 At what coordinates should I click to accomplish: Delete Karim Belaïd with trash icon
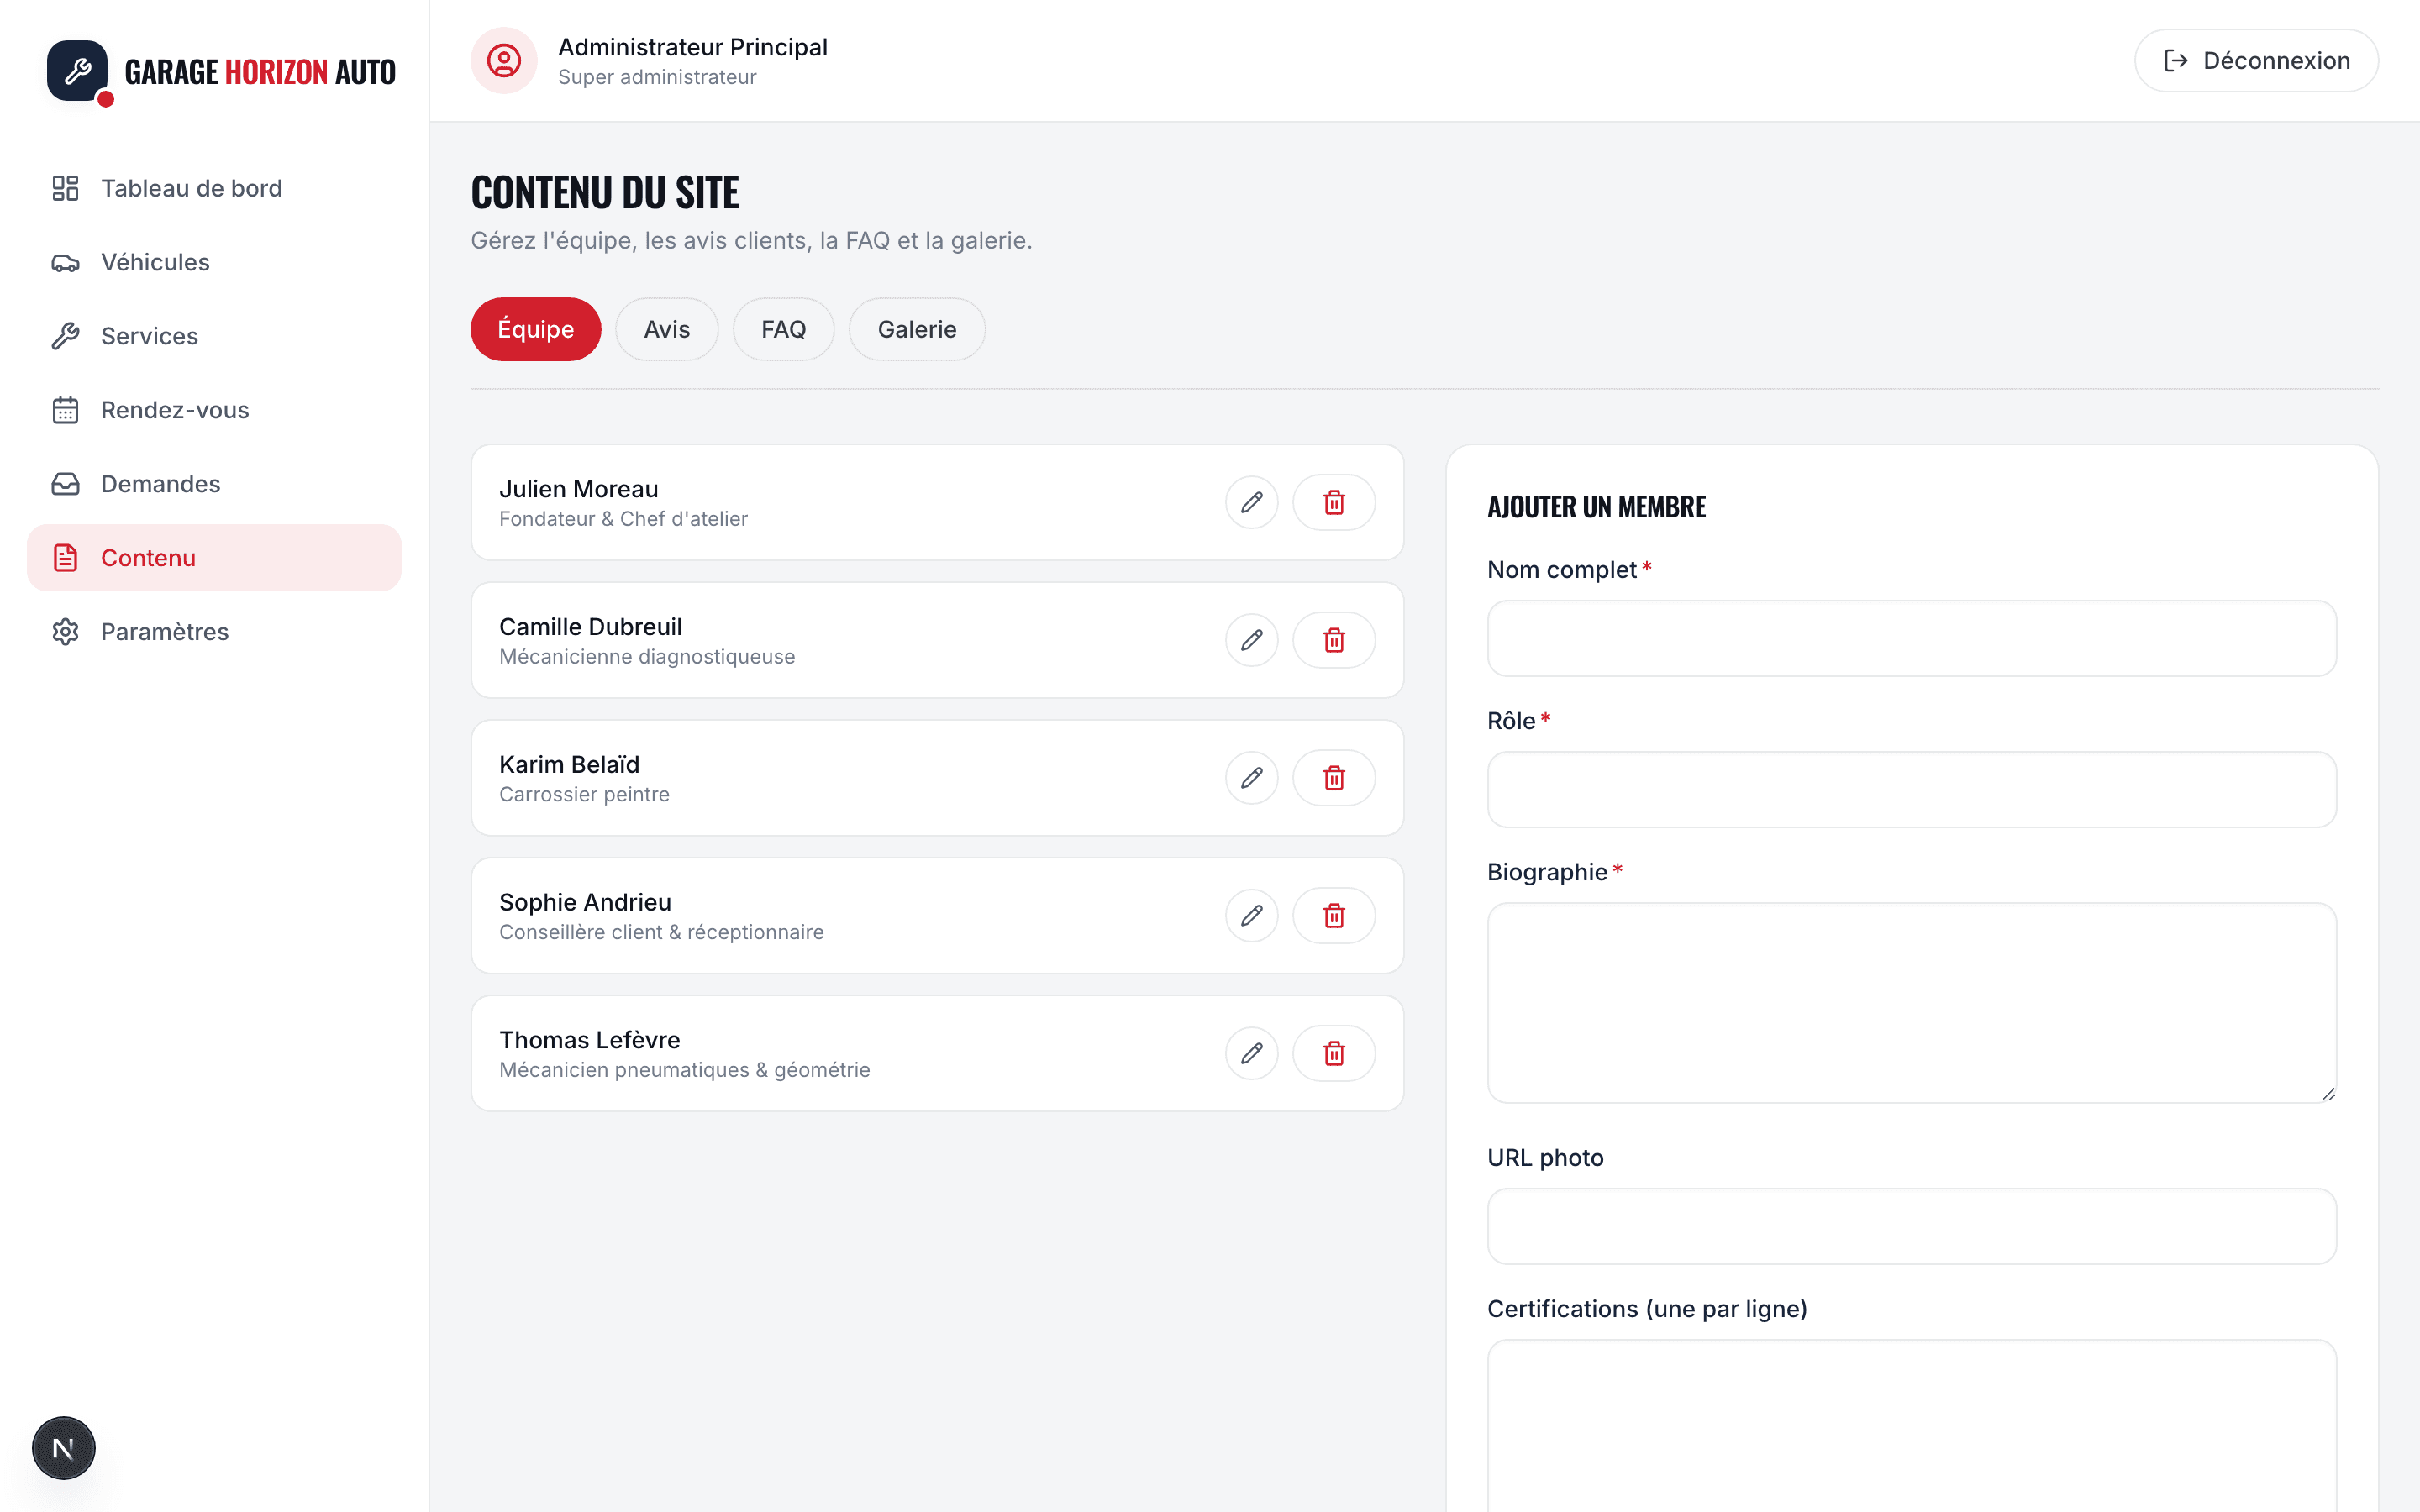pos(1334,778)
